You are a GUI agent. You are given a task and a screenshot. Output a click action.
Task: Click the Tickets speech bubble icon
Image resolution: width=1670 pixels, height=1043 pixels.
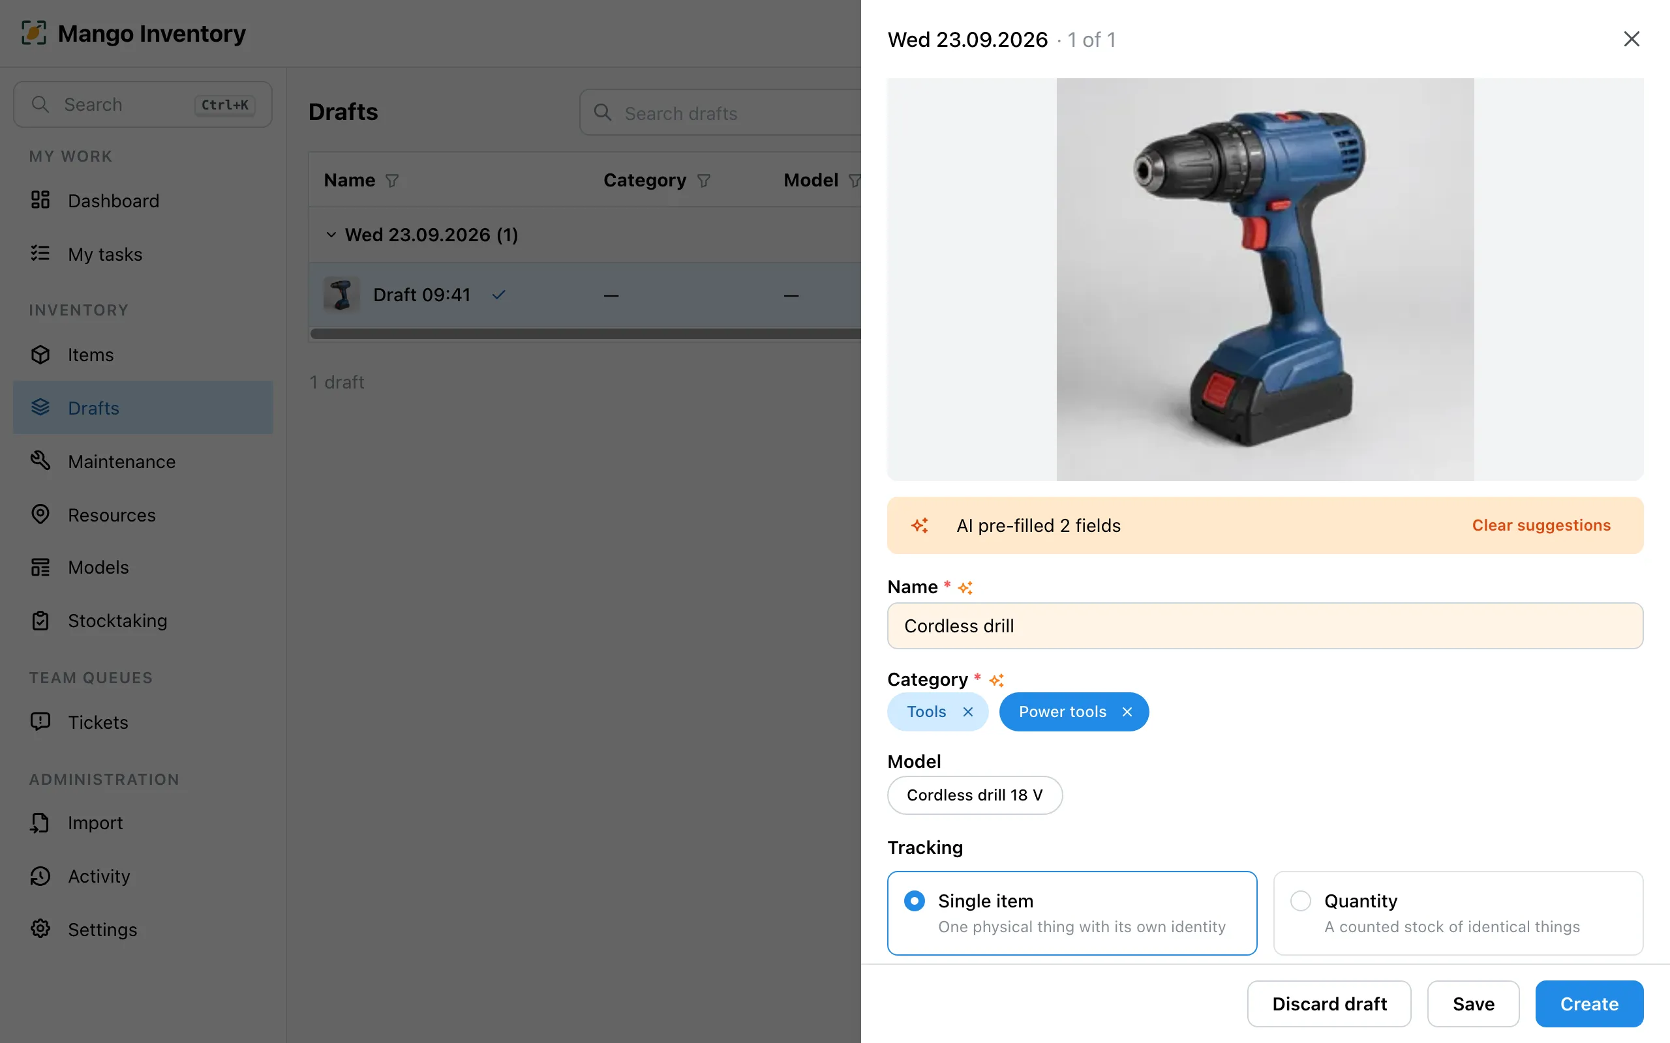(40, 722)
